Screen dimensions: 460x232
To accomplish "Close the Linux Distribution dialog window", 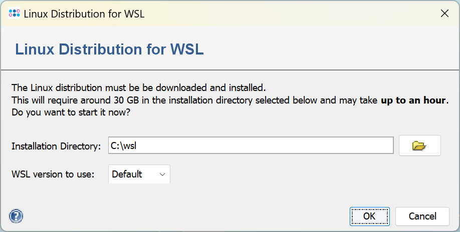I will (444, 13).
